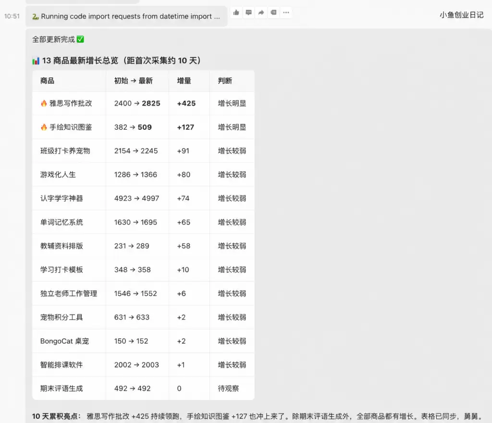Click the 判断 column header
The height and width of the screenshot is (423, 492).
point(225,81)
